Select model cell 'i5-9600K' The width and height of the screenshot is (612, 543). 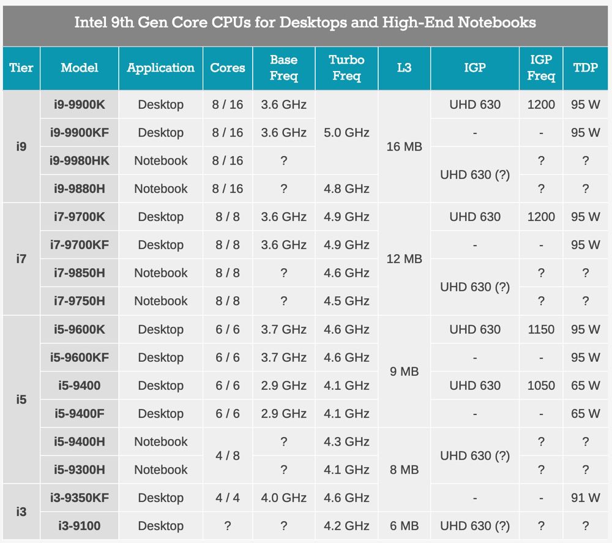pos(80,329)
